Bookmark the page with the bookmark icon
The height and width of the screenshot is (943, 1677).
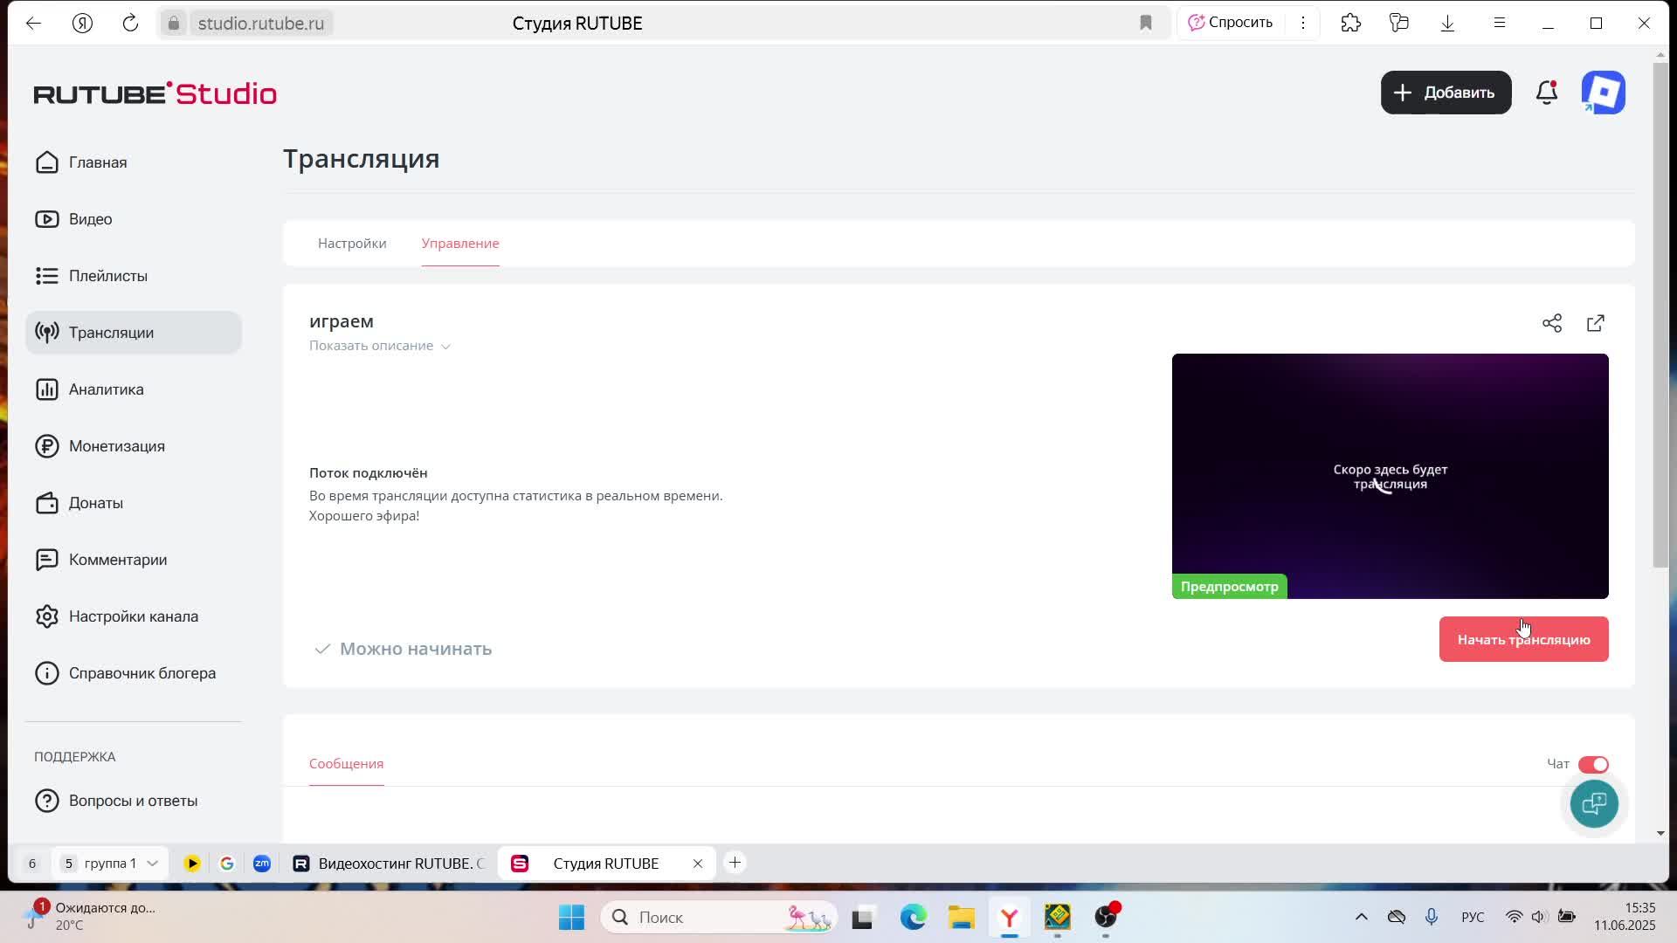coord(1146,24)
